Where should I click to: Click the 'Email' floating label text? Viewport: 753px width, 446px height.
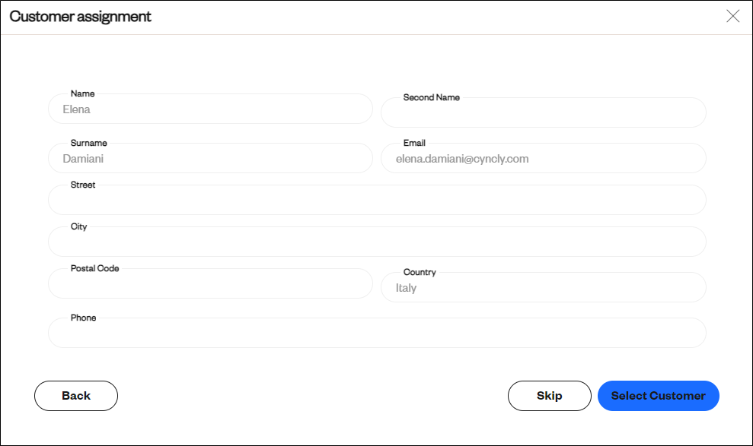pyautogui.click(x=414, y=143)
